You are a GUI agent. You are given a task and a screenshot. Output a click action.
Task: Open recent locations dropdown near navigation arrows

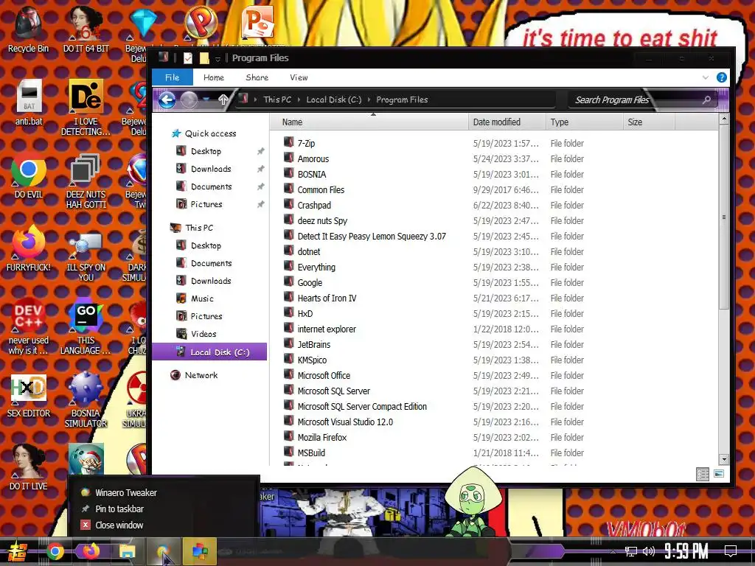(x=206, y=99)
